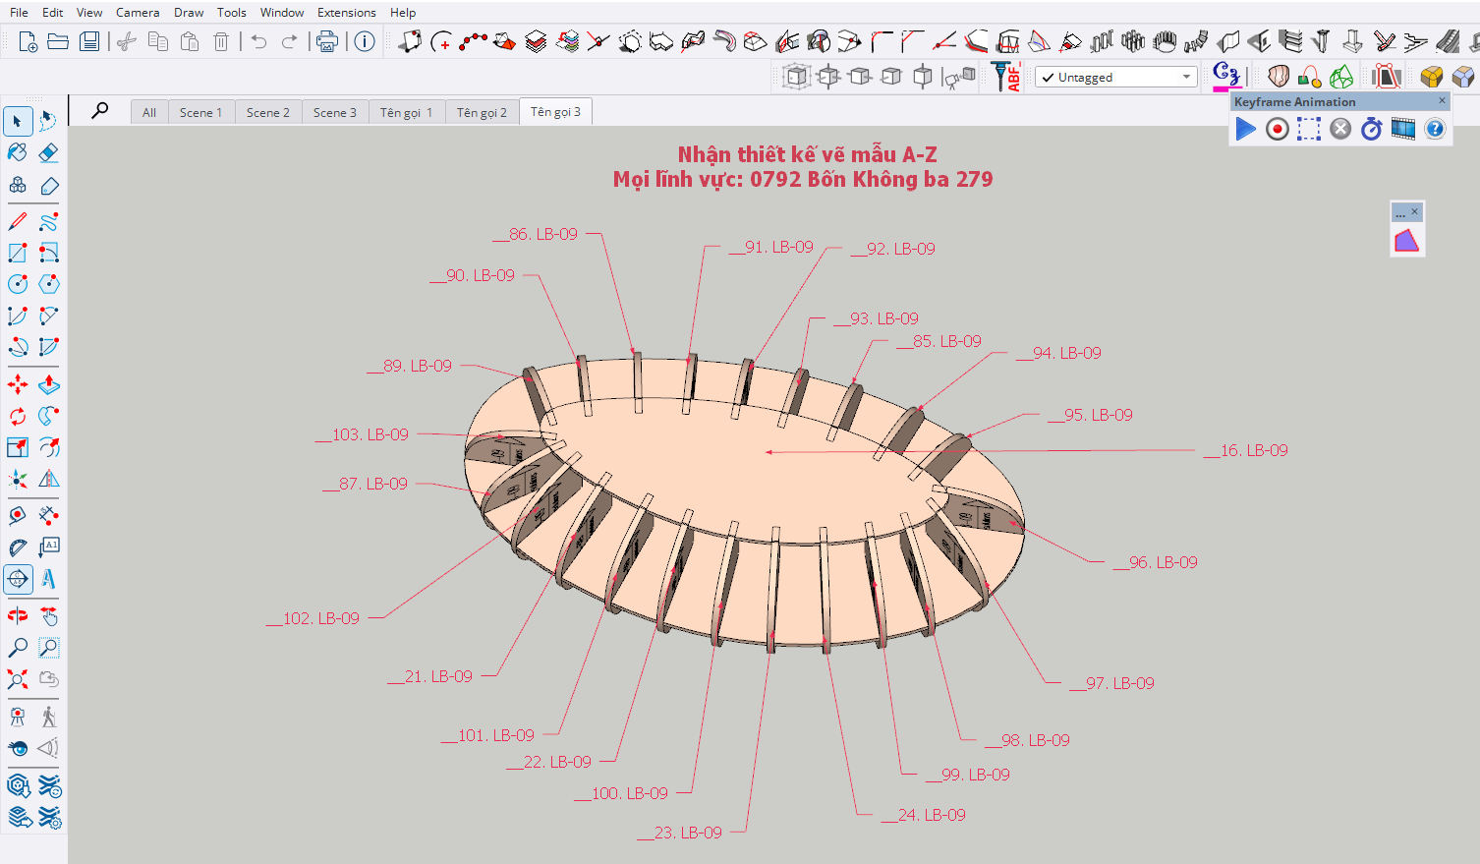Open the Camera menu
Image resolution: width=1480 pixels, height=864 pixels.
[138, 12]
